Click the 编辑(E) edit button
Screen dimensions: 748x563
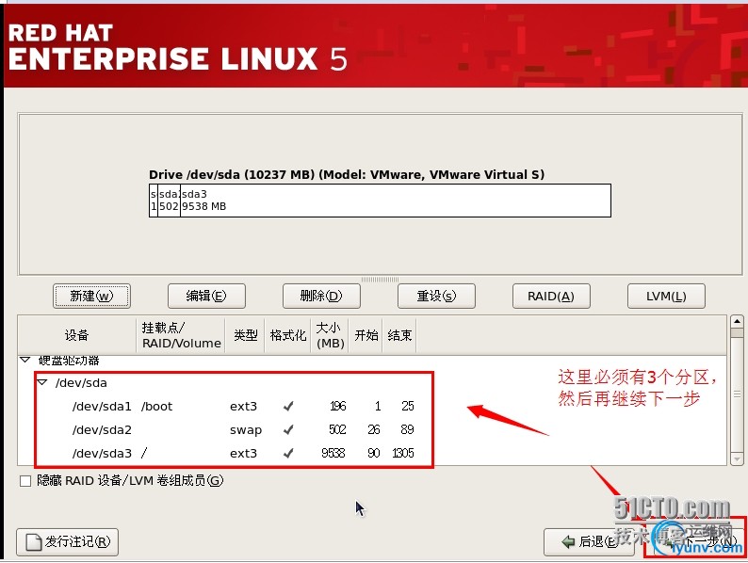pyautogui.click(x=206, y=296)
